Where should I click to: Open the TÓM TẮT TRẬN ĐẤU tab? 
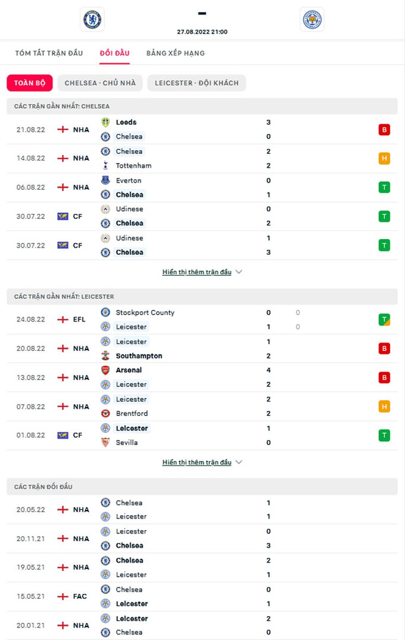(x=49, y=53)
